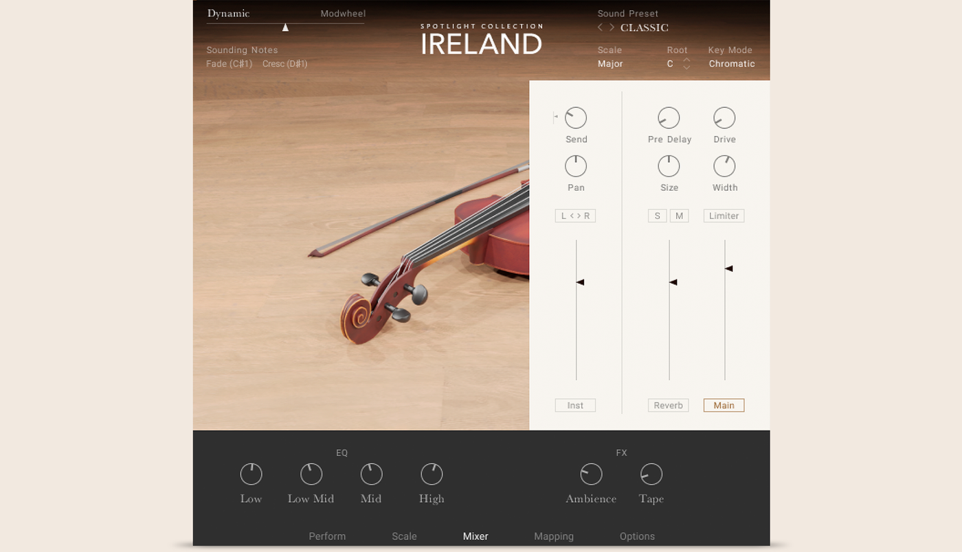Click the Pre Delay knob
This screenshot has width=962, height=552.
tap(669, 118)
